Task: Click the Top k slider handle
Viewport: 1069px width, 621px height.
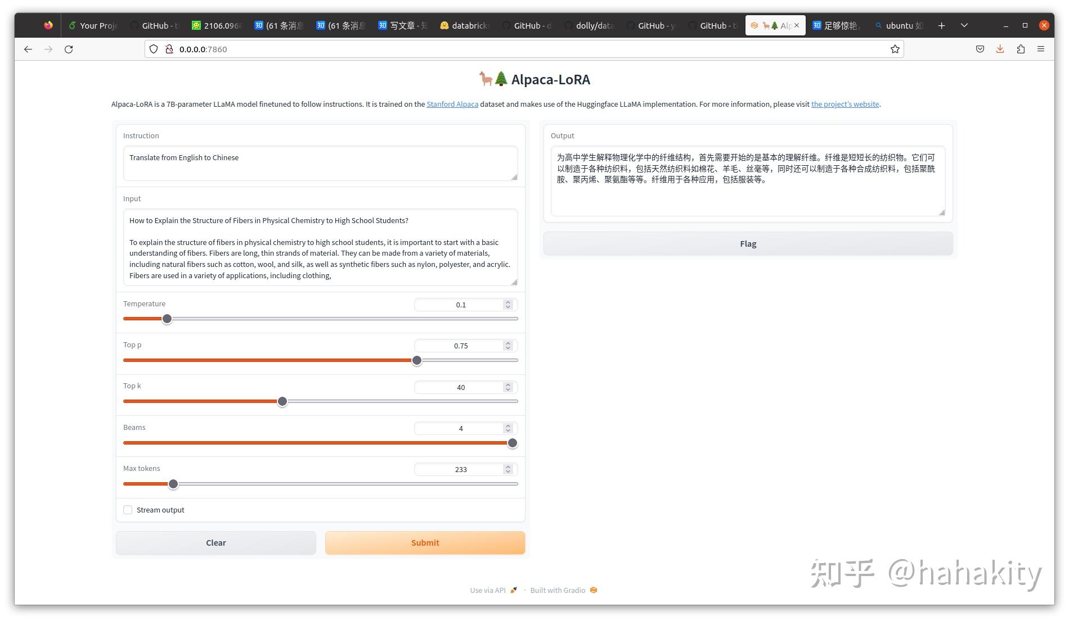Action: 282,402
